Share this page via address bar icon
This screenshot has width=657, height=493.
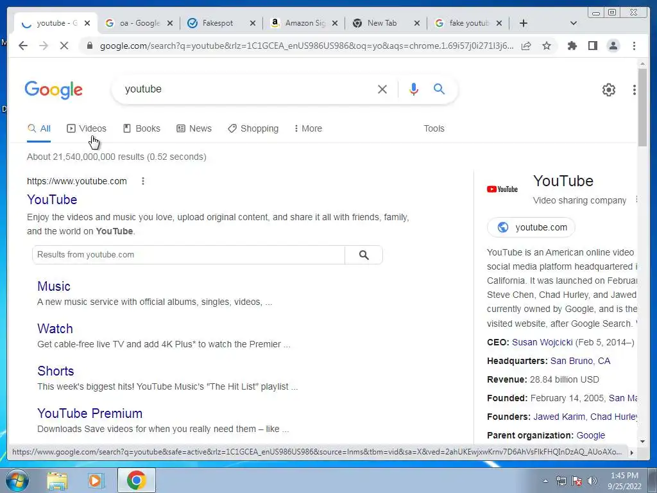(526, 46)
